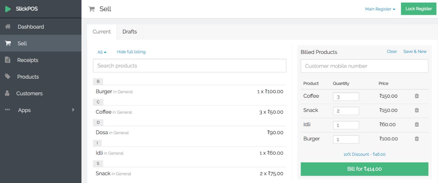Open Receipts via document icon

[8, 60]
